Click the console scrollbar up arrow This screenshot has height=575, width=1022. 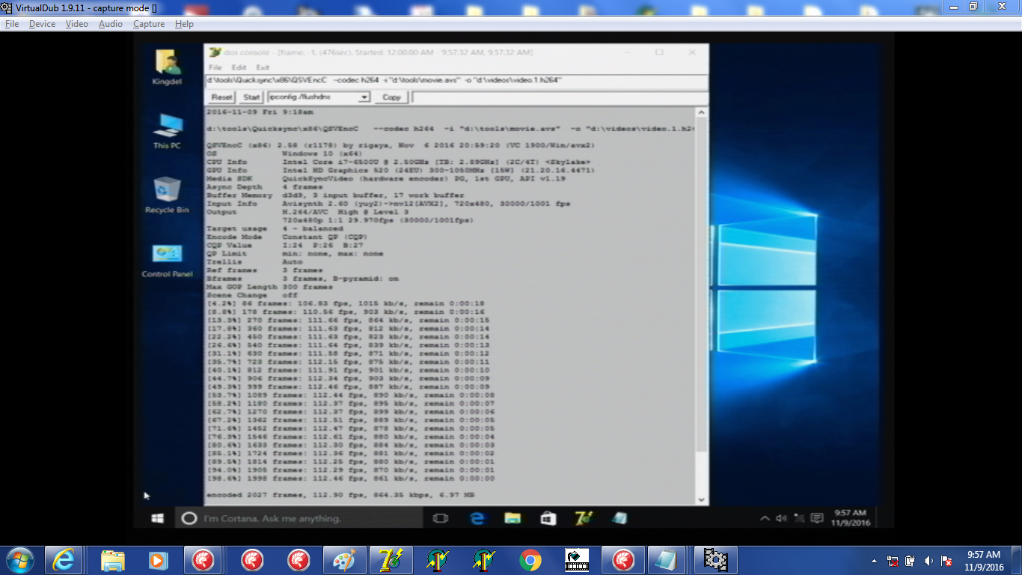(x=702, y=112)
